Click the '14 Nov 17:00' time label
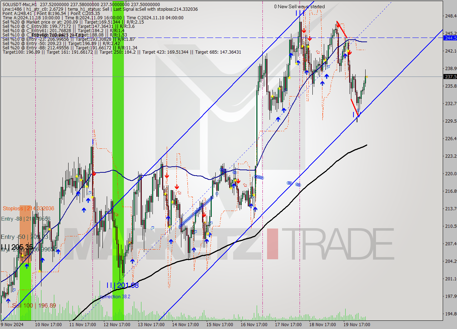The height and width of the screenshot is (329, 457). tap(185, 325)
